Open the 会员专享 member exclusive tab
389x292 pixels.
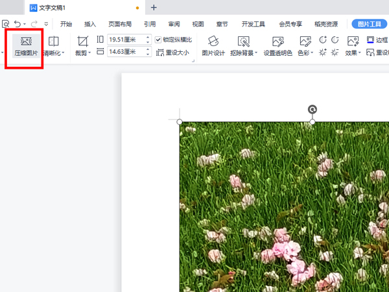coord(290,24)
